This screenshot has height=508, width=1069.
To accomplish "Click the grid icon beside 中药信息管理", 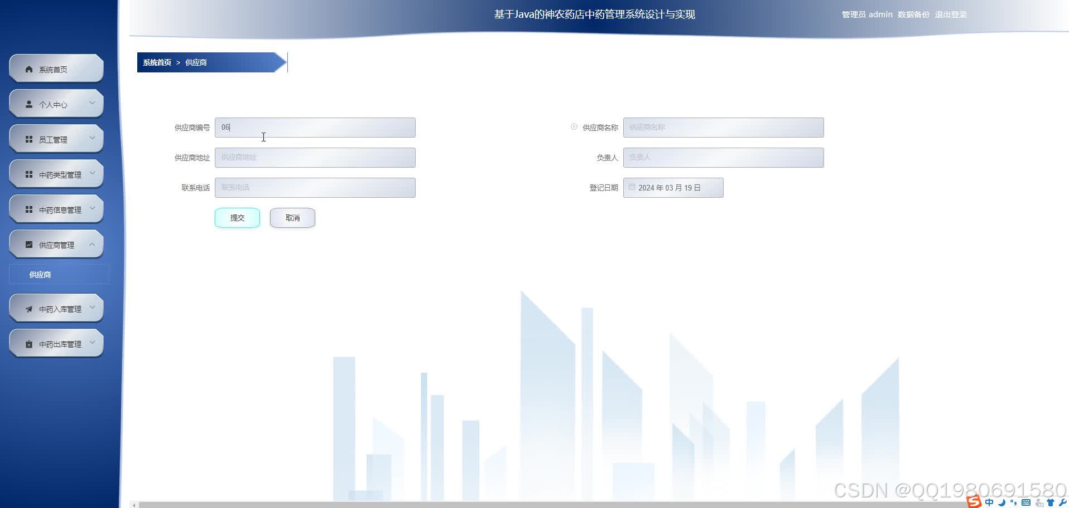I will (29, 209).
